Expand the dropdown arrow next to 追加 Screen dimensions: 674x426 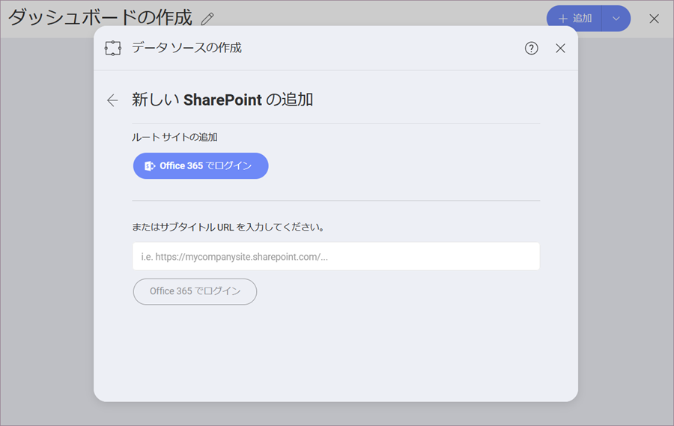click(x=616, y=19)
